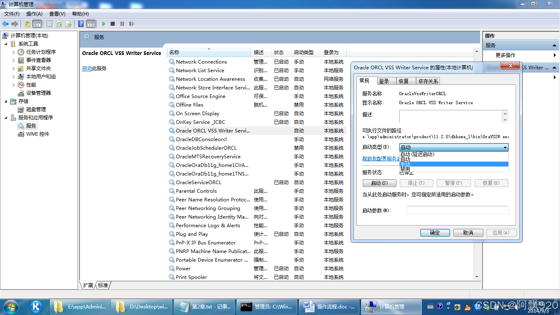Switch to the 标准 tab under the services list
This screenshot has height=315, width=560.
pyautogui.click(x=103, y=285)
